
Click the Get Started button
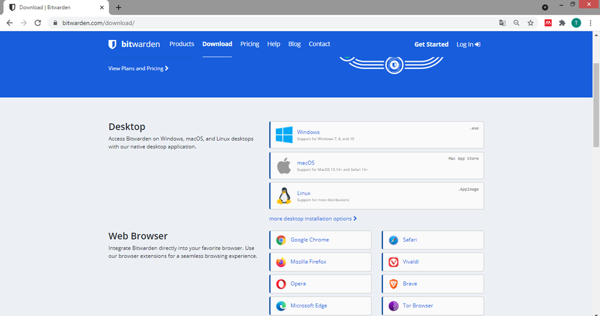pyautogui.click(x=431, y=45)
